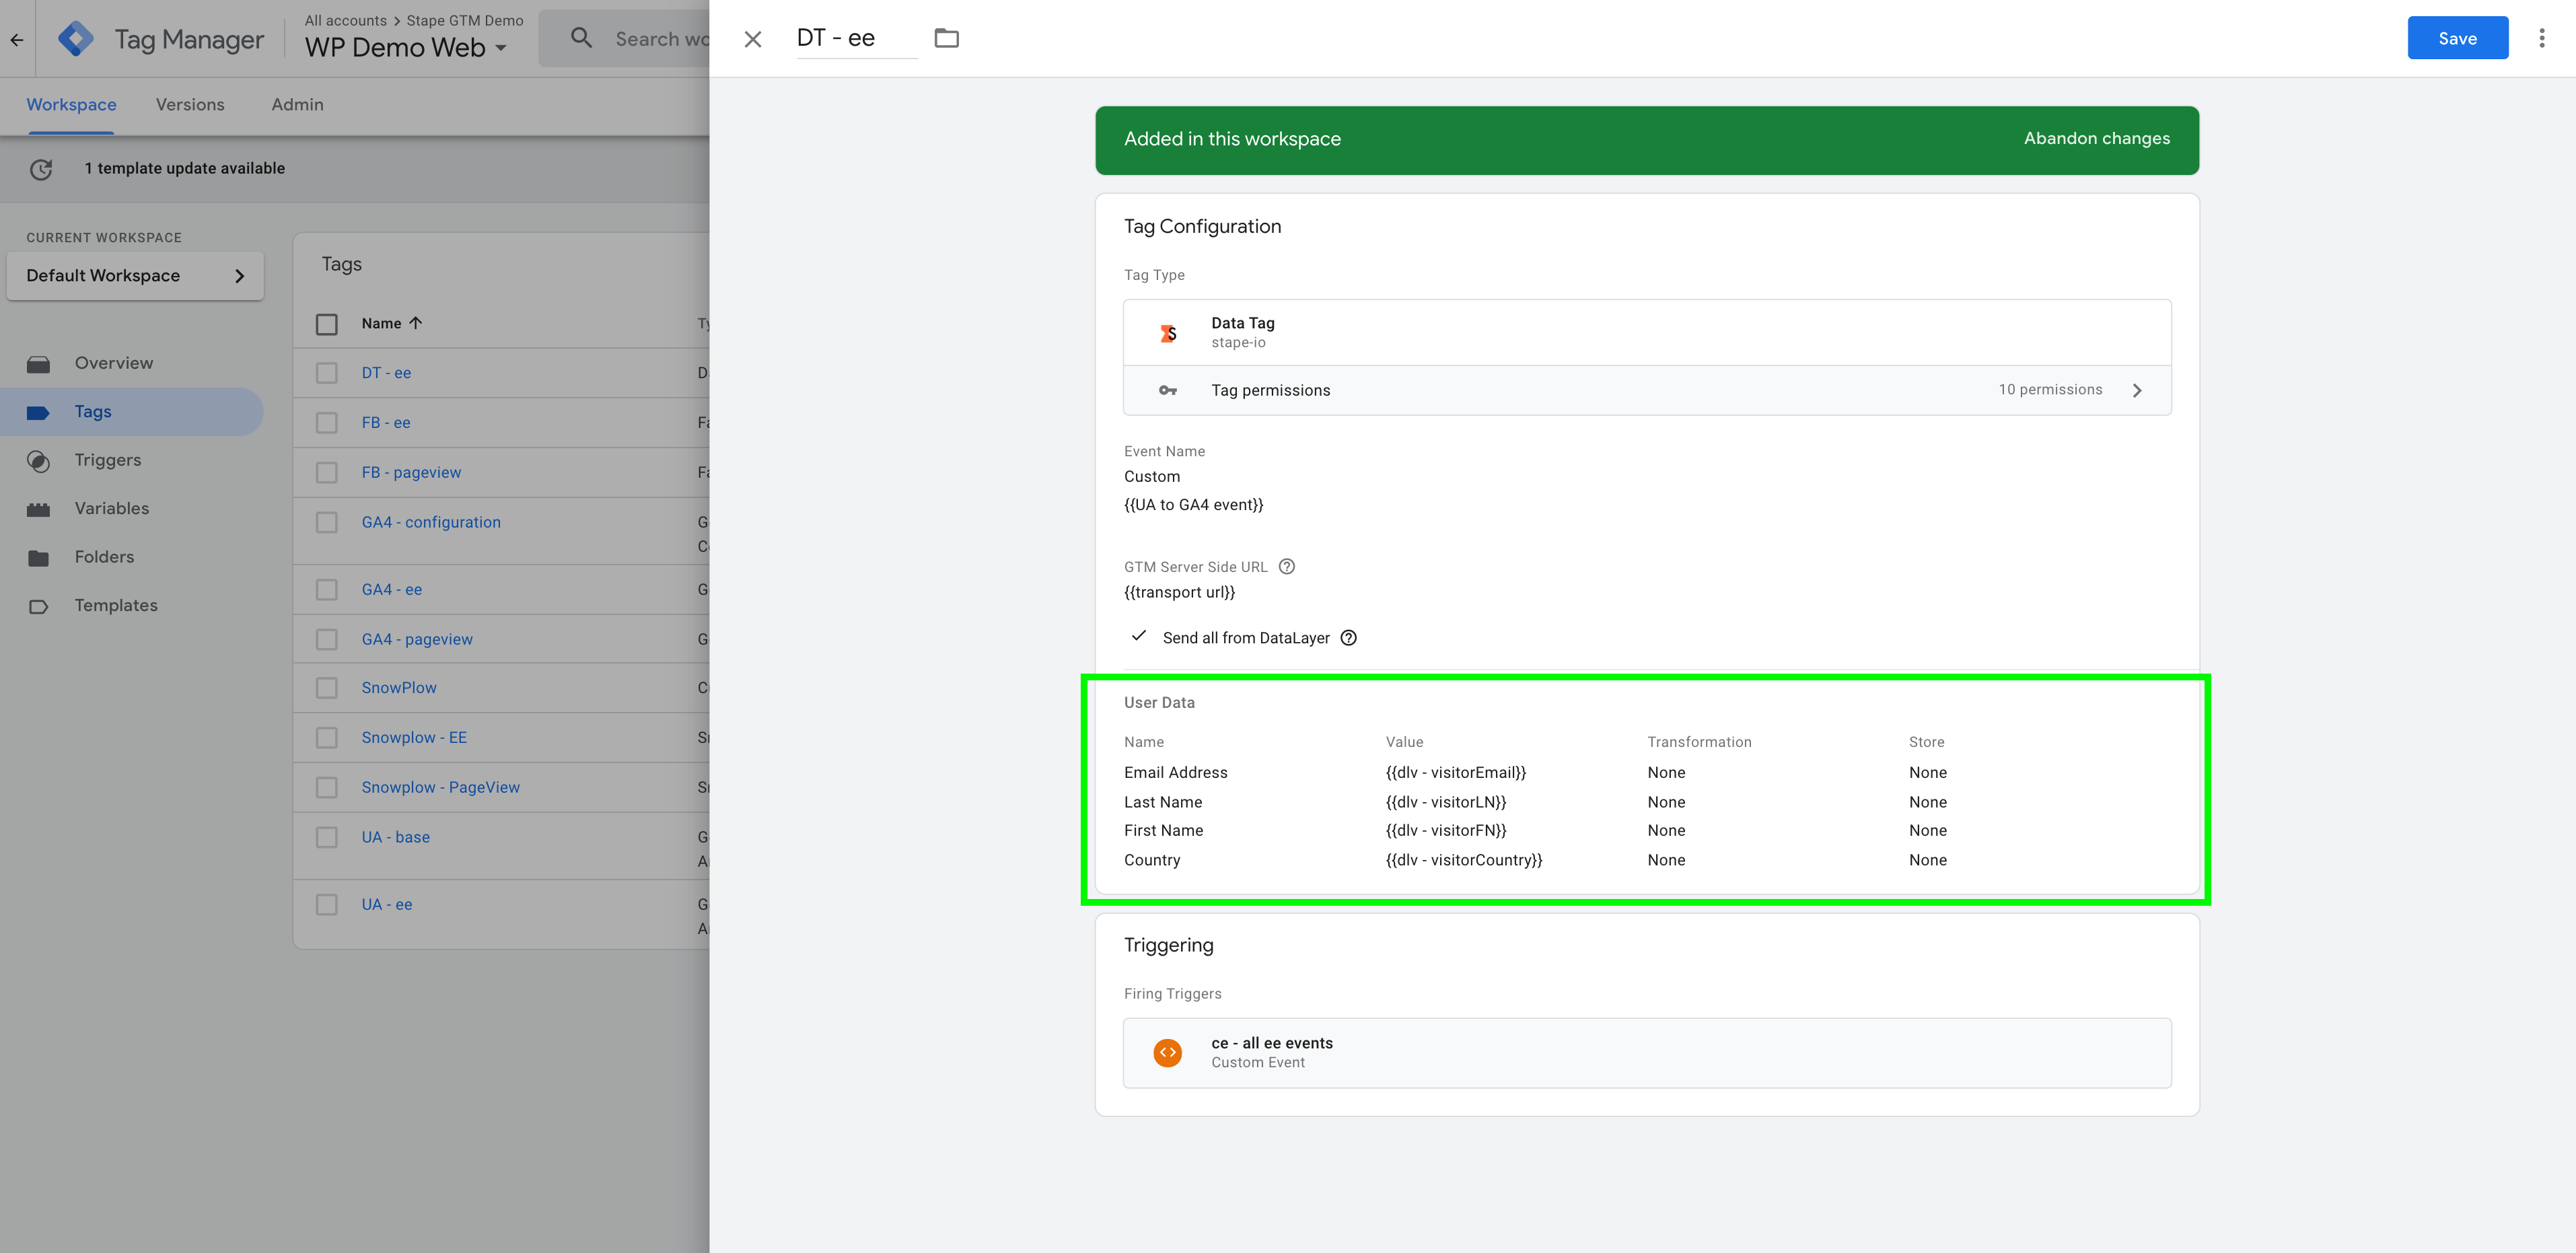Open the Folders section
This screenshot has height=1253, width=2576.
pos(104,557)
